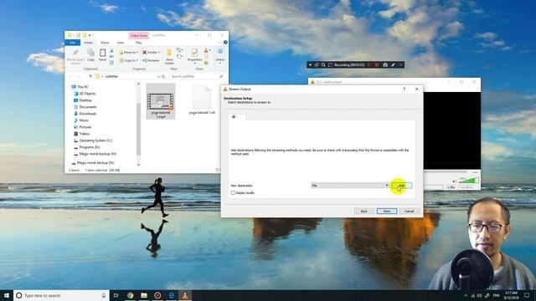Open the Easy access dropdown
This screenshot has width=536, height=301.
(x=179, y=56)
